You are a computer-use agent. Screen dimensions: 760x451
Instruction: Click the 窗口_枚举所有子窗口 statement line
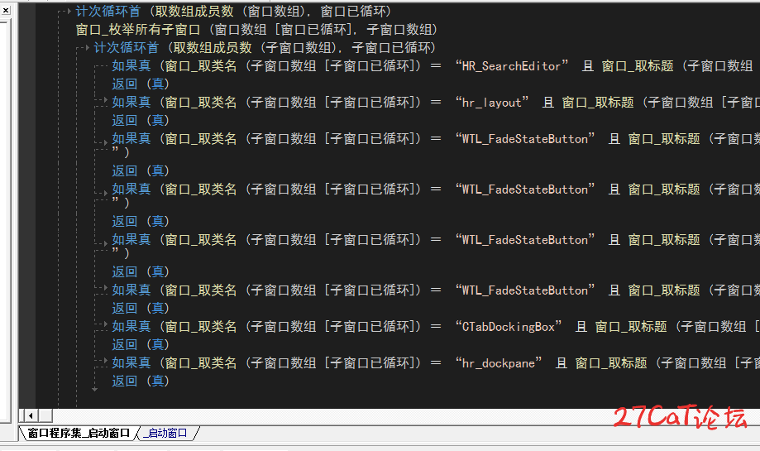click(256, 30)
